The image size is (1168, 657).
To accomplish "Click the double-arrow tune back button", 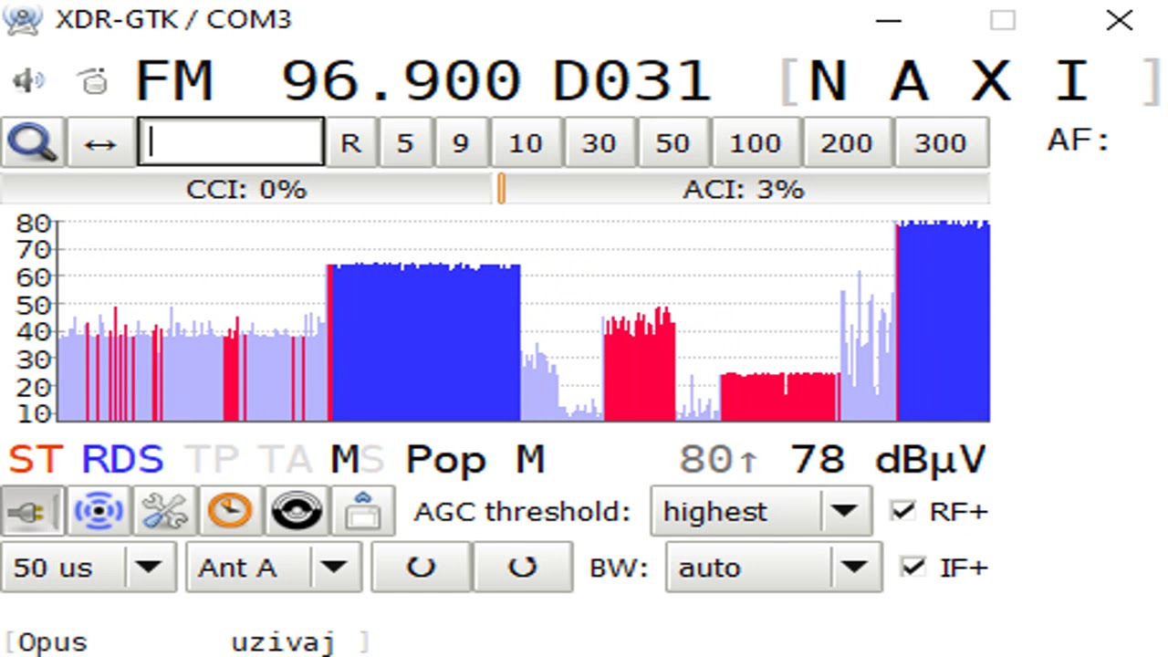I will click(100, 142).
